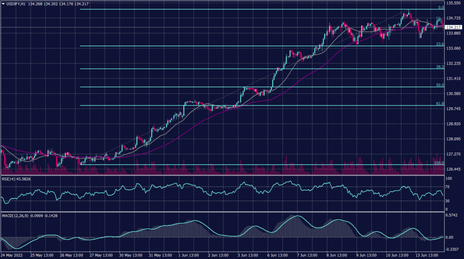Select the current price tag 134.217
The image size is (464, 259).
click(454, 27)
